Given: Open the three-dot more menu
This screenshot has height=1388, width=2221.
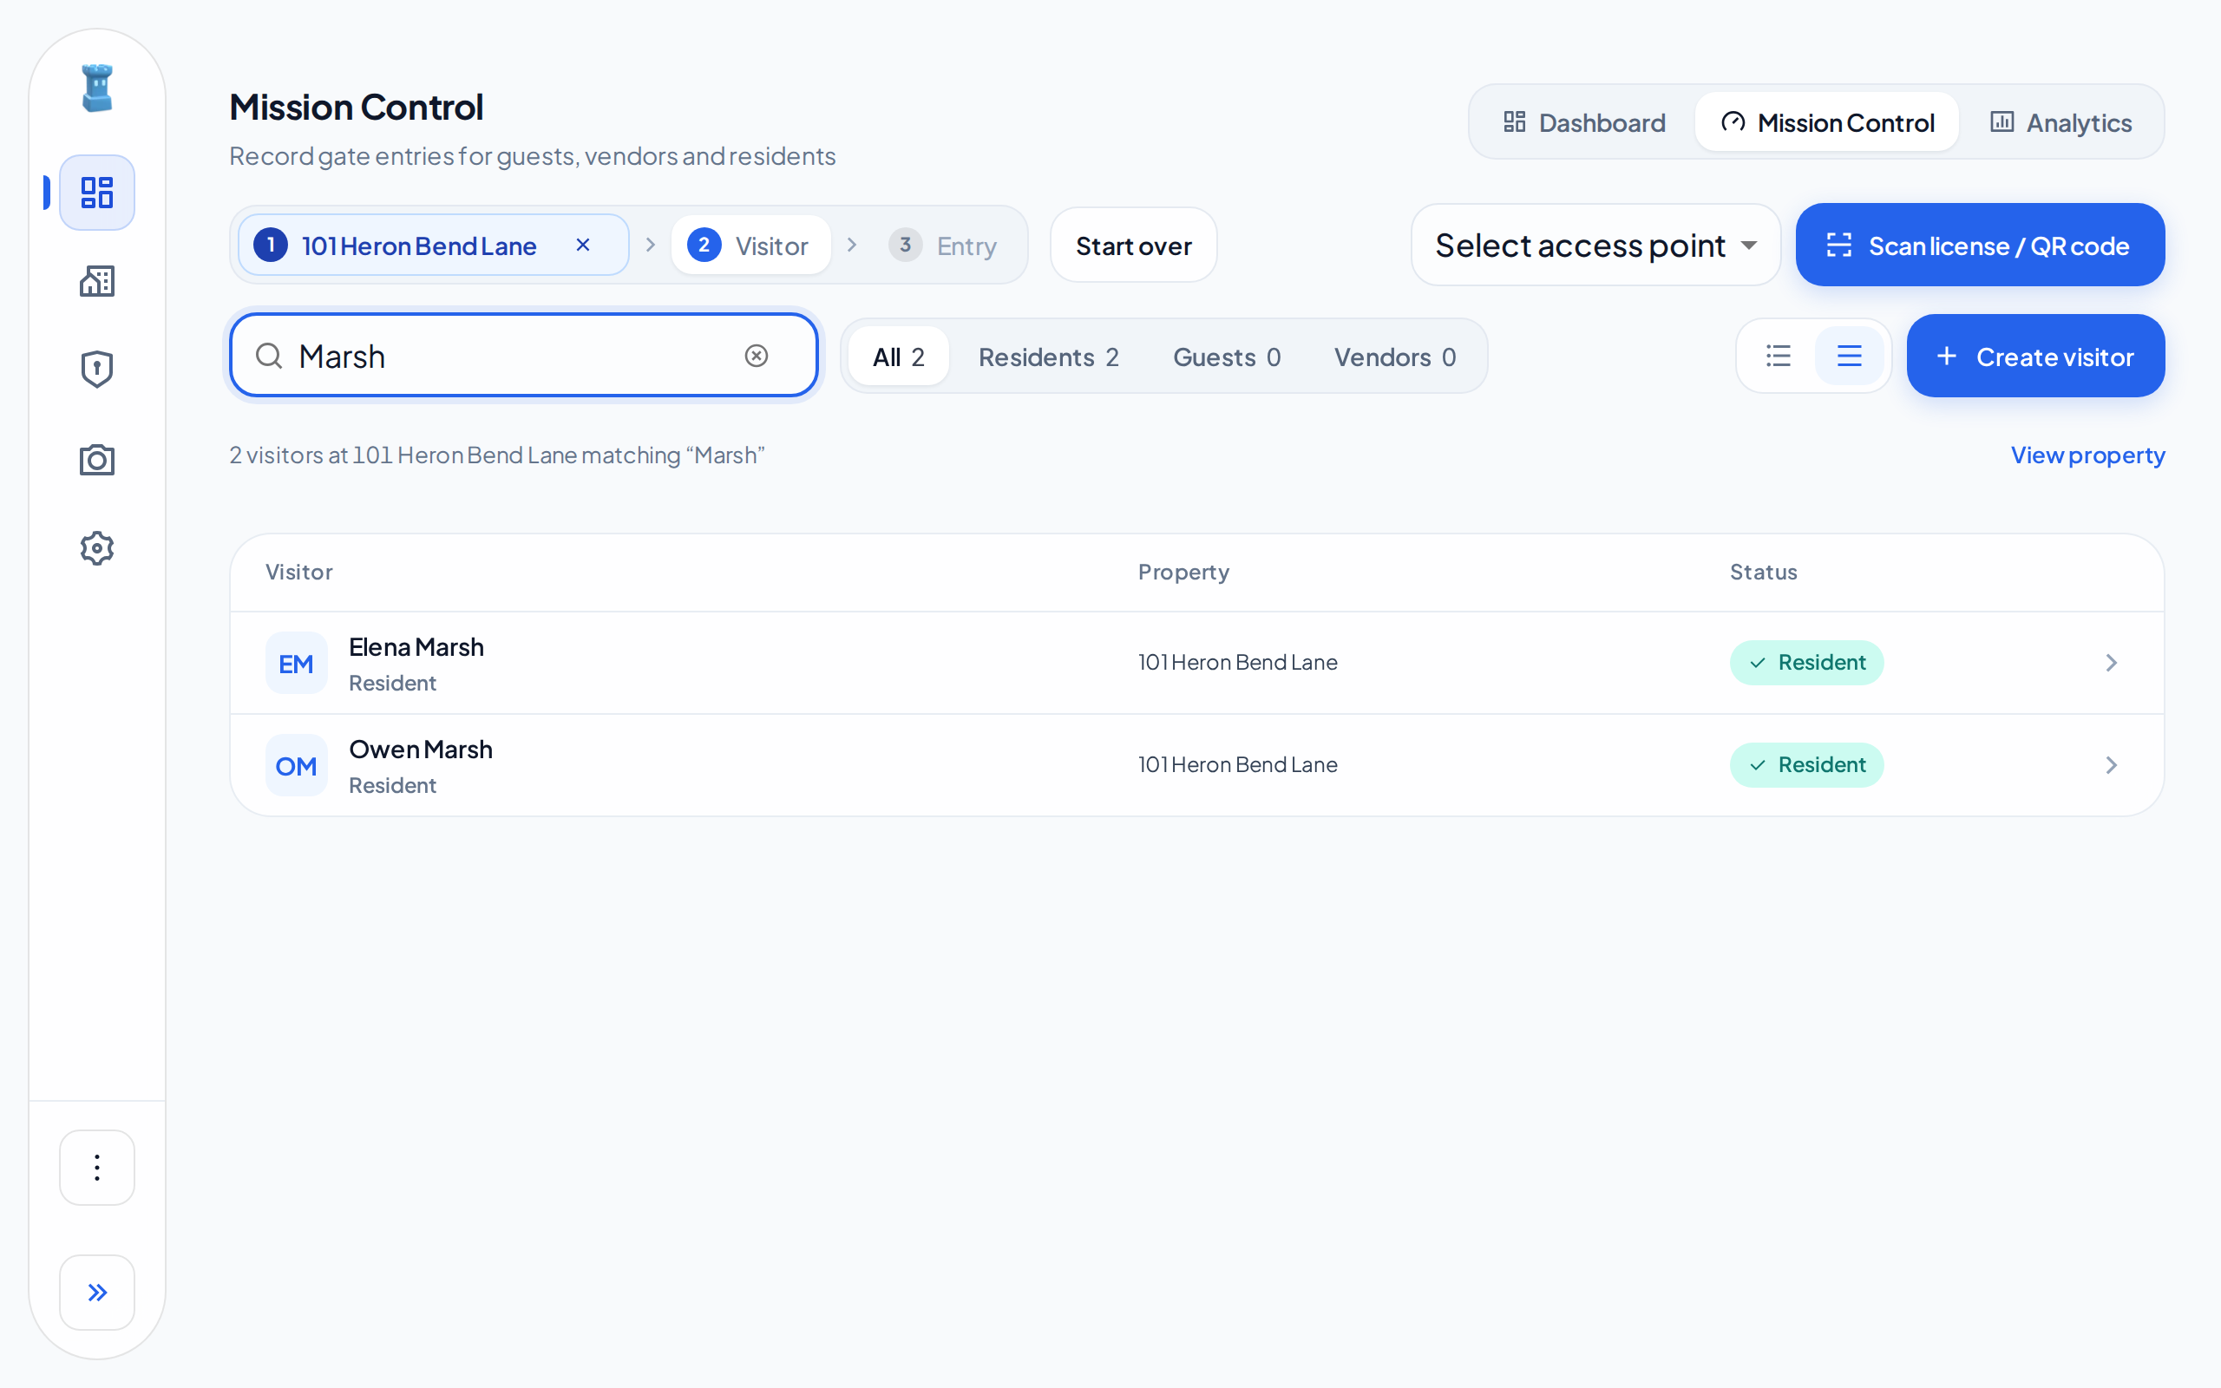Looking at the screenshot, I should [97, 1168].
